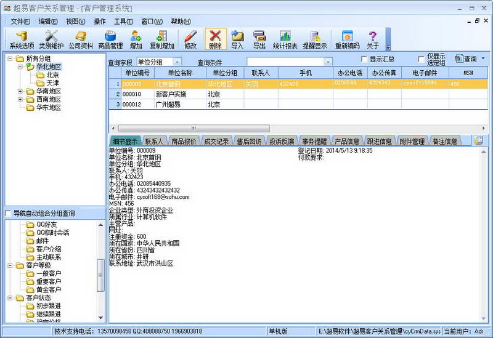Click the 查询 search button
The height and width of the screenshot is (338, 493).
467,59
